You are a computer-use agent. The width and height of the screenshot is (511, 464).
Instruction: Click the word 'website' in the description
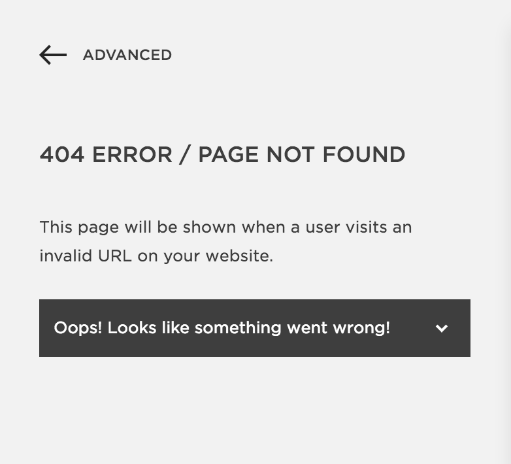point(239,256)
